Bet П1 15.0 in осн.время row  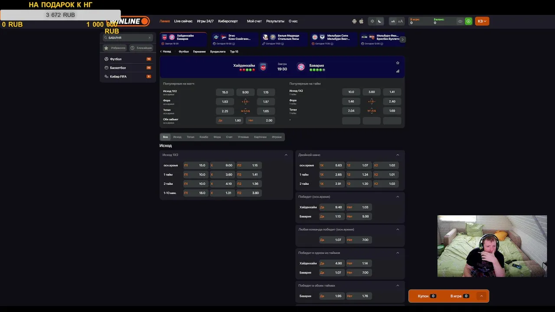click(x=195, y=165)
